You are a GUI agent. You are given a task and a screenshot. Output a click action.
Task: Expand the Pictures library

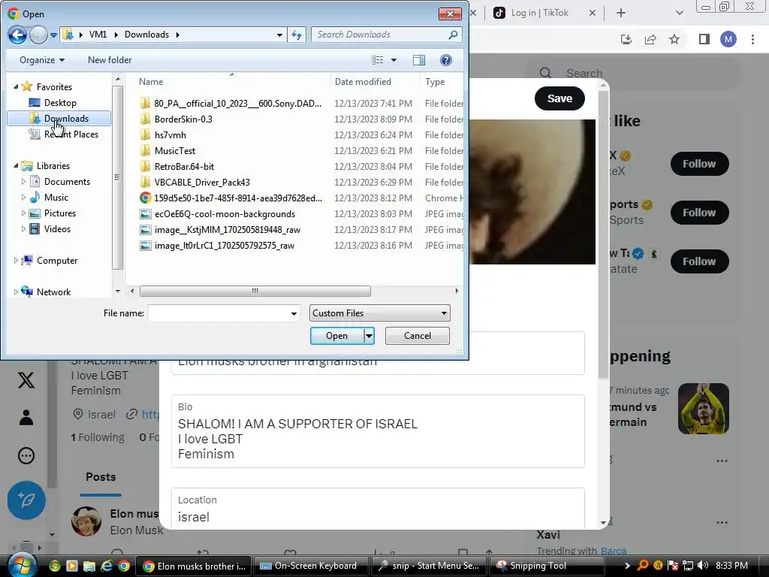pos(23,213)
